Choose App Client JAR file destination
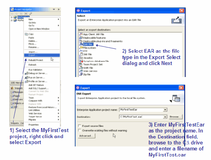 point(92,34)
